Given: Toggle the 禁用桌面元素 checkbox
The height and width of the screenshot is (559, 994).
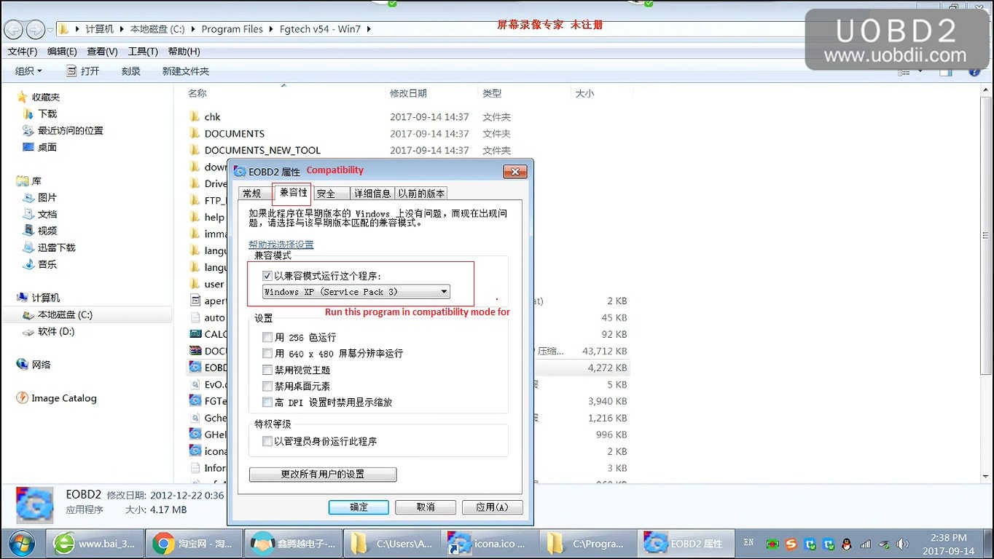Looking at the screenshot, I should 267,386.
